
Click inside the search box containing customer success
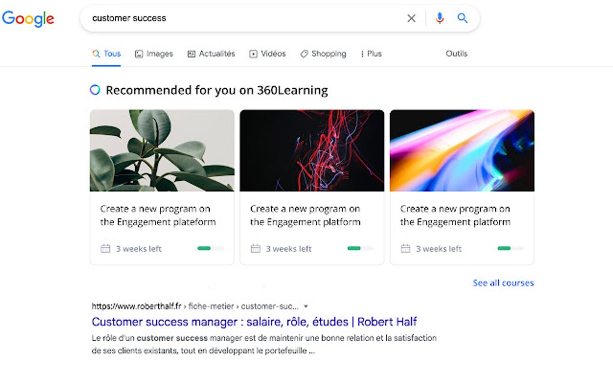240,19
